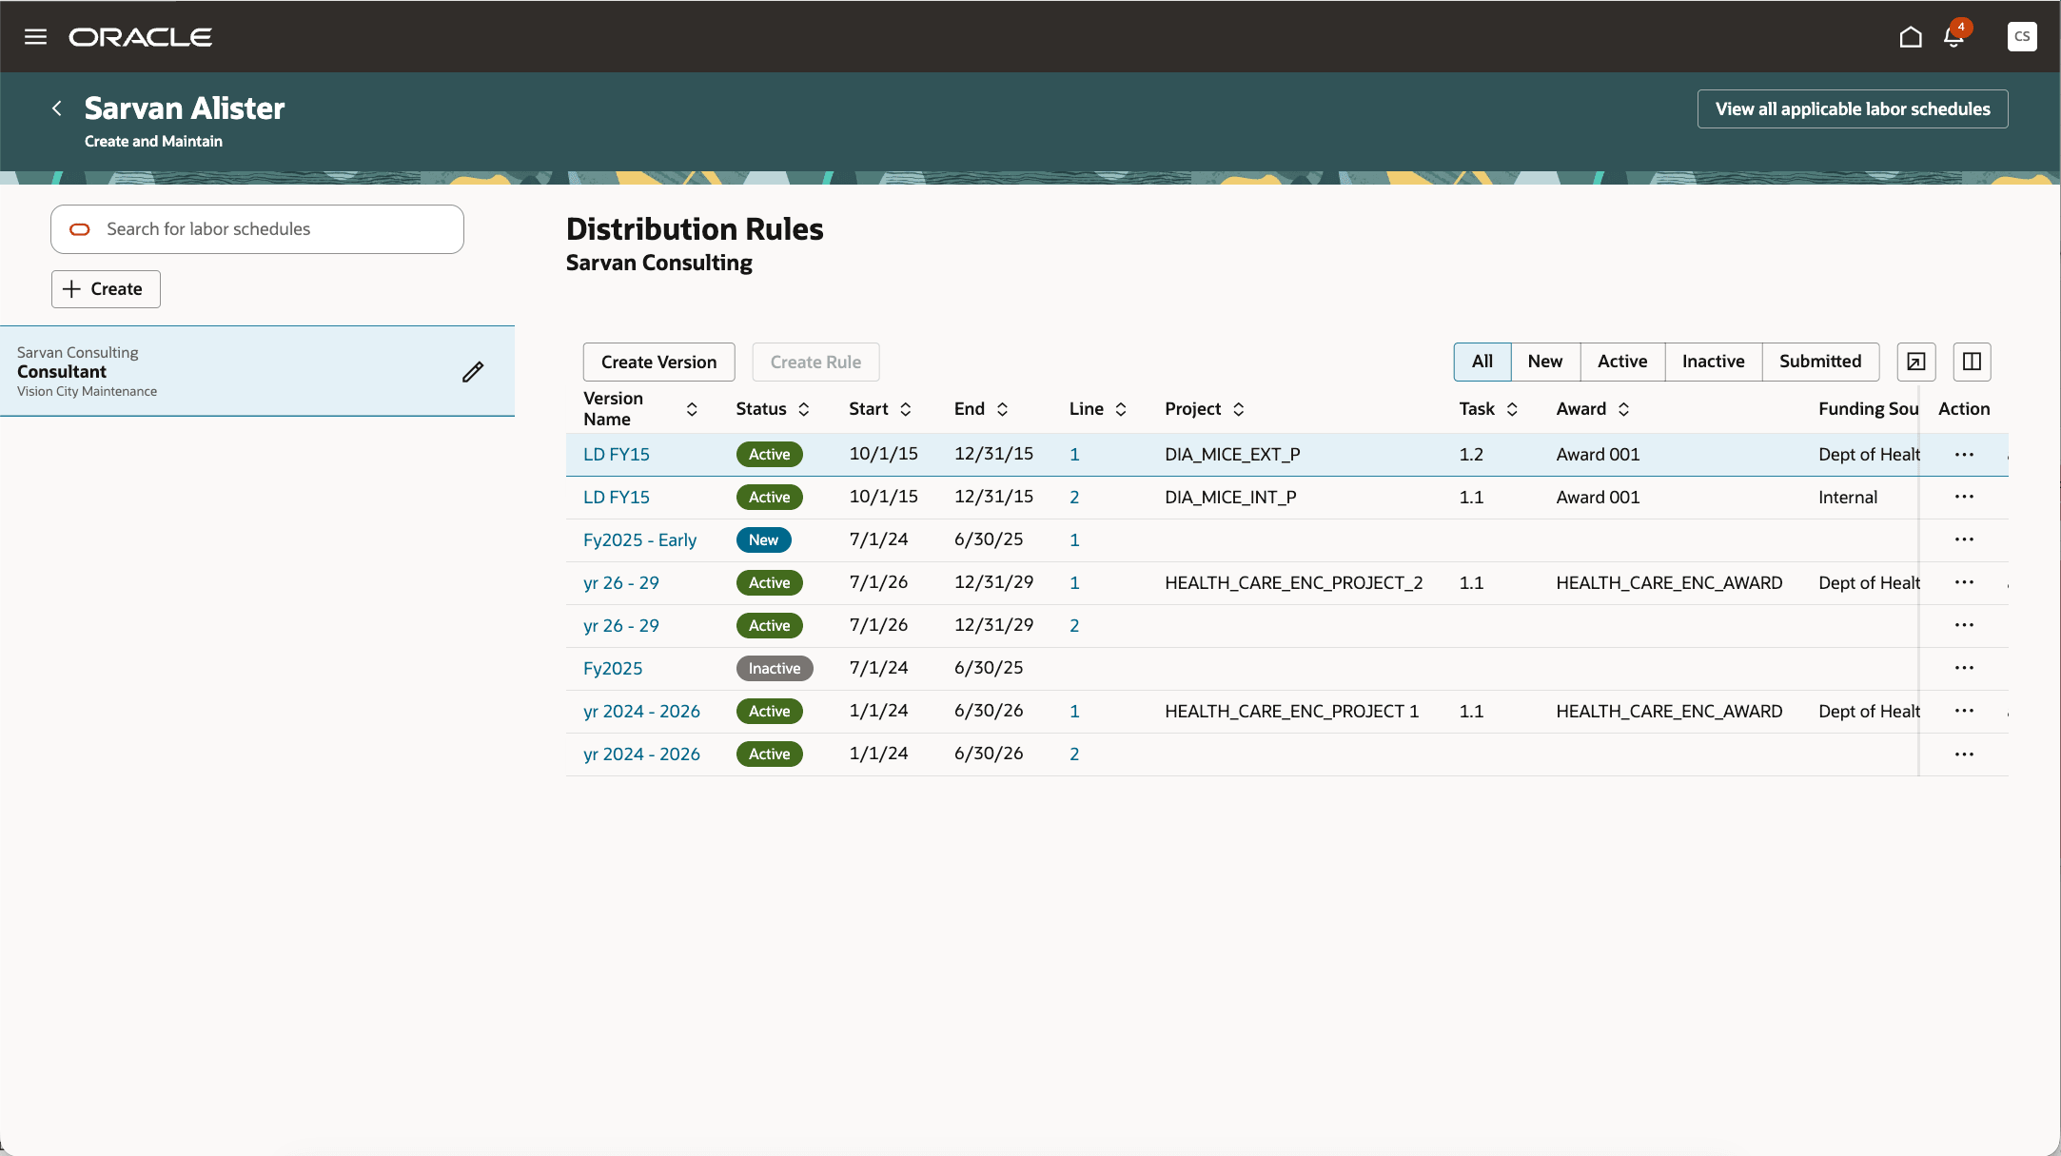Sort by Line column

(1121, 409)
